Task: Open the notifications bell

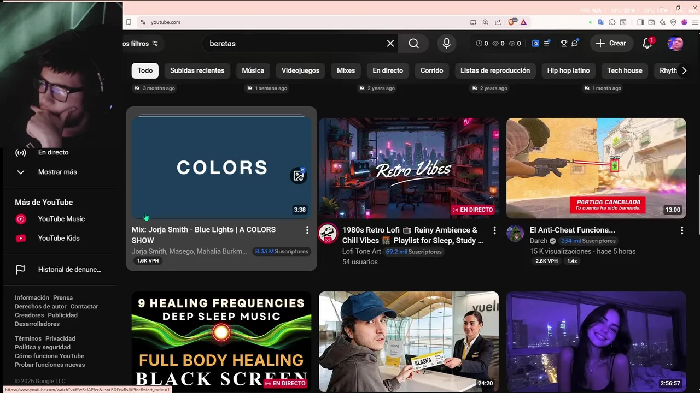Action: pyautogui.click(x=647, y=44)
